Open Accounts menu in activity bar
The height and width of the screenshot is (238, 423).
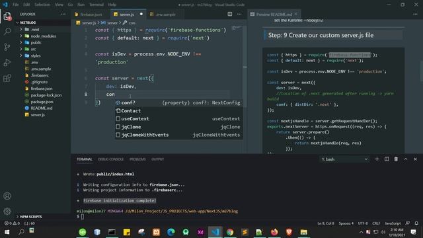(x=7, y=196)
